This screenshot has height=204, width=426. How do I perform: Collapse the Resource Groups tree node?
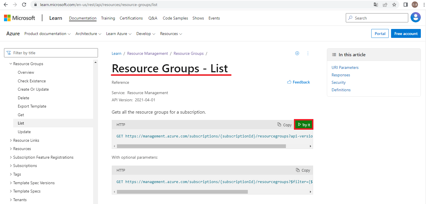click(11, 64)
